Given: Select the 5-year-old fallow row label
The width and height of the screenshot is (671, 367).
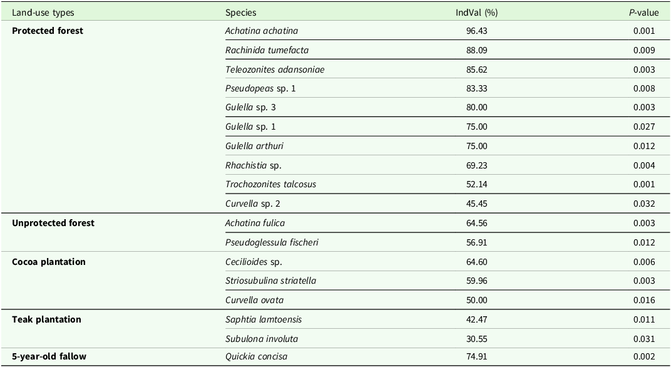Looking at the screenshot, I should coord(49,356).
